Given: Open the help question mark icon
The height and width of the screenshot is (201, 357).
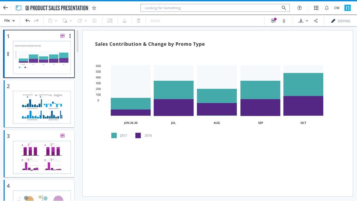Looking at the screenshot, I should tap(299, 8).
